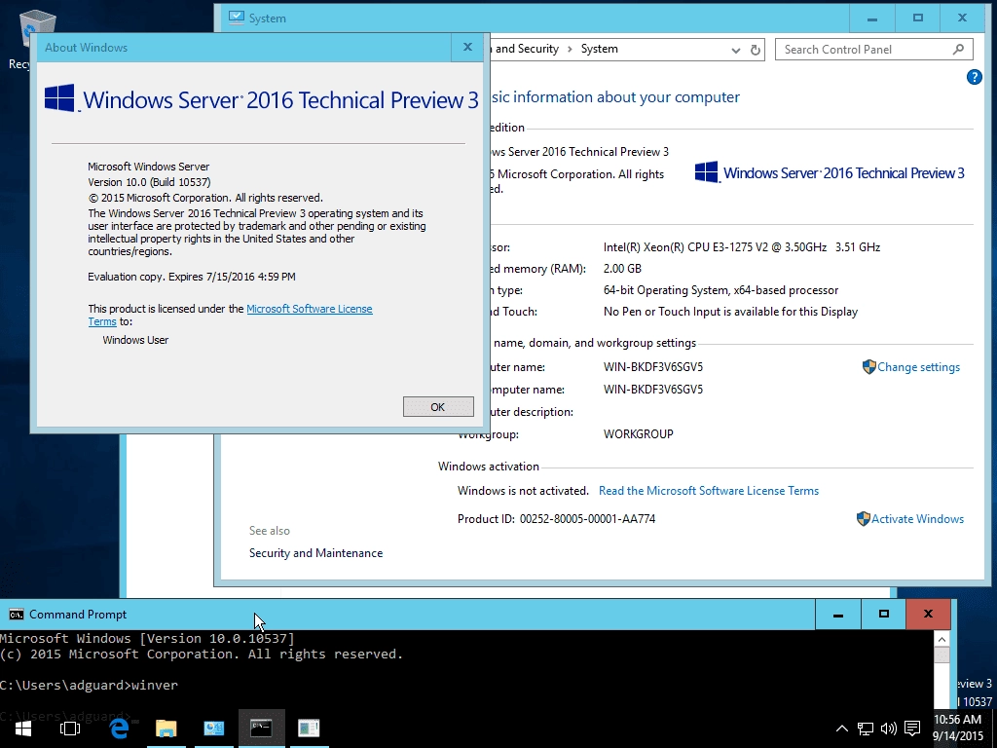997x748 pixels.
Task: Click Windows Server logo in System window
Action: click(830, 172)
